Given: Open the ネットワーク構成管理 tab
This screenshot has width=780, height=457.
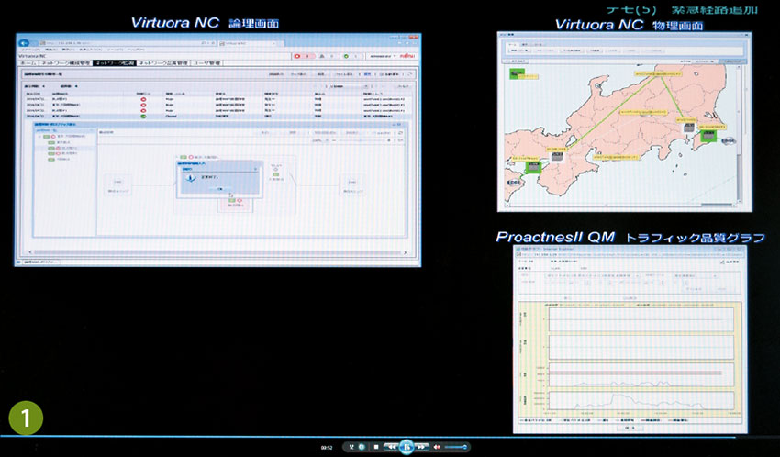Looking at the screenshot, I should coord(66,63).
